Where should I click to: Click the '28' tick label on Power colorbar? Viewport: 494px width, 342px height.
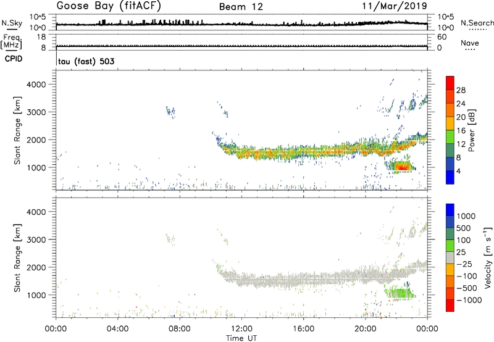461,90
